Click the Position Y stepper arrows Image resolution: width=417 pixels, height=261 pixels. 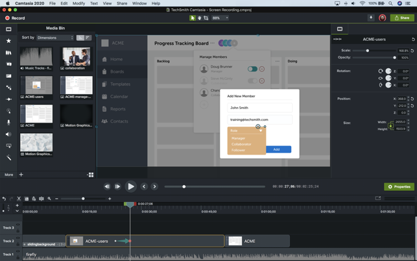point(408,106)
